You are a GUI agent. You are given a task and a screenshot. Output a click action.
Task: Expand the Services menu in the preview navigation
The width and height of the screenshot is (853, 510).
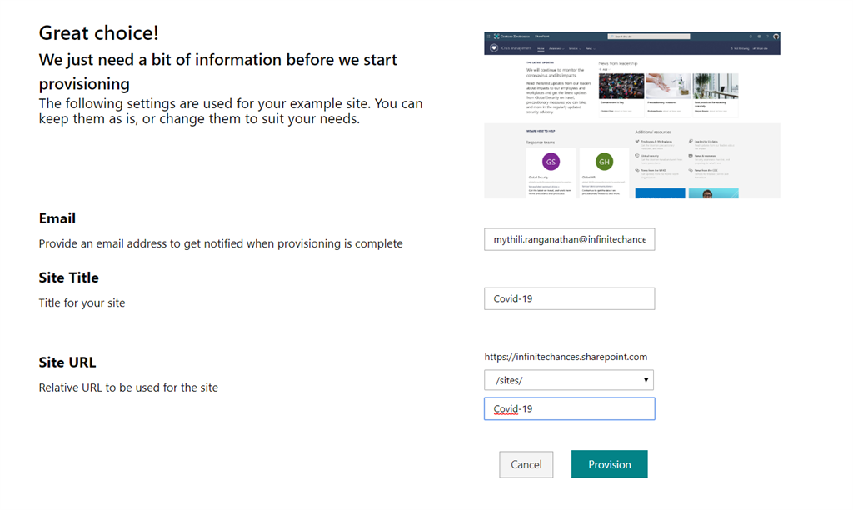click(x=573, y=49)
